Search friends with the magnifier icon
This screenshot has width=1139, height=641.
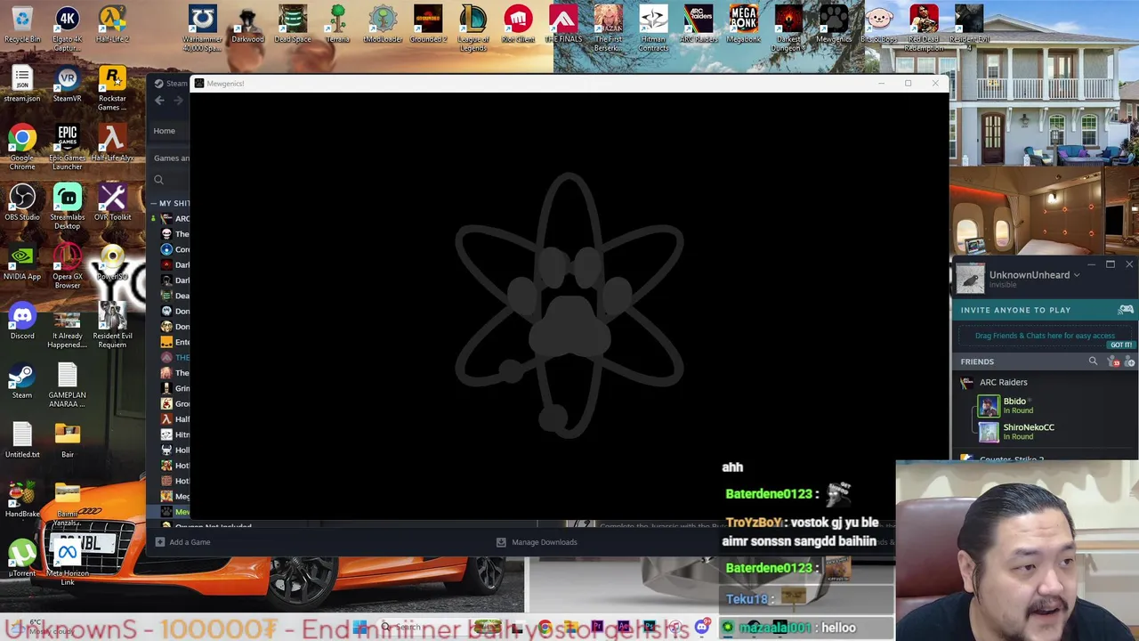1093,361
